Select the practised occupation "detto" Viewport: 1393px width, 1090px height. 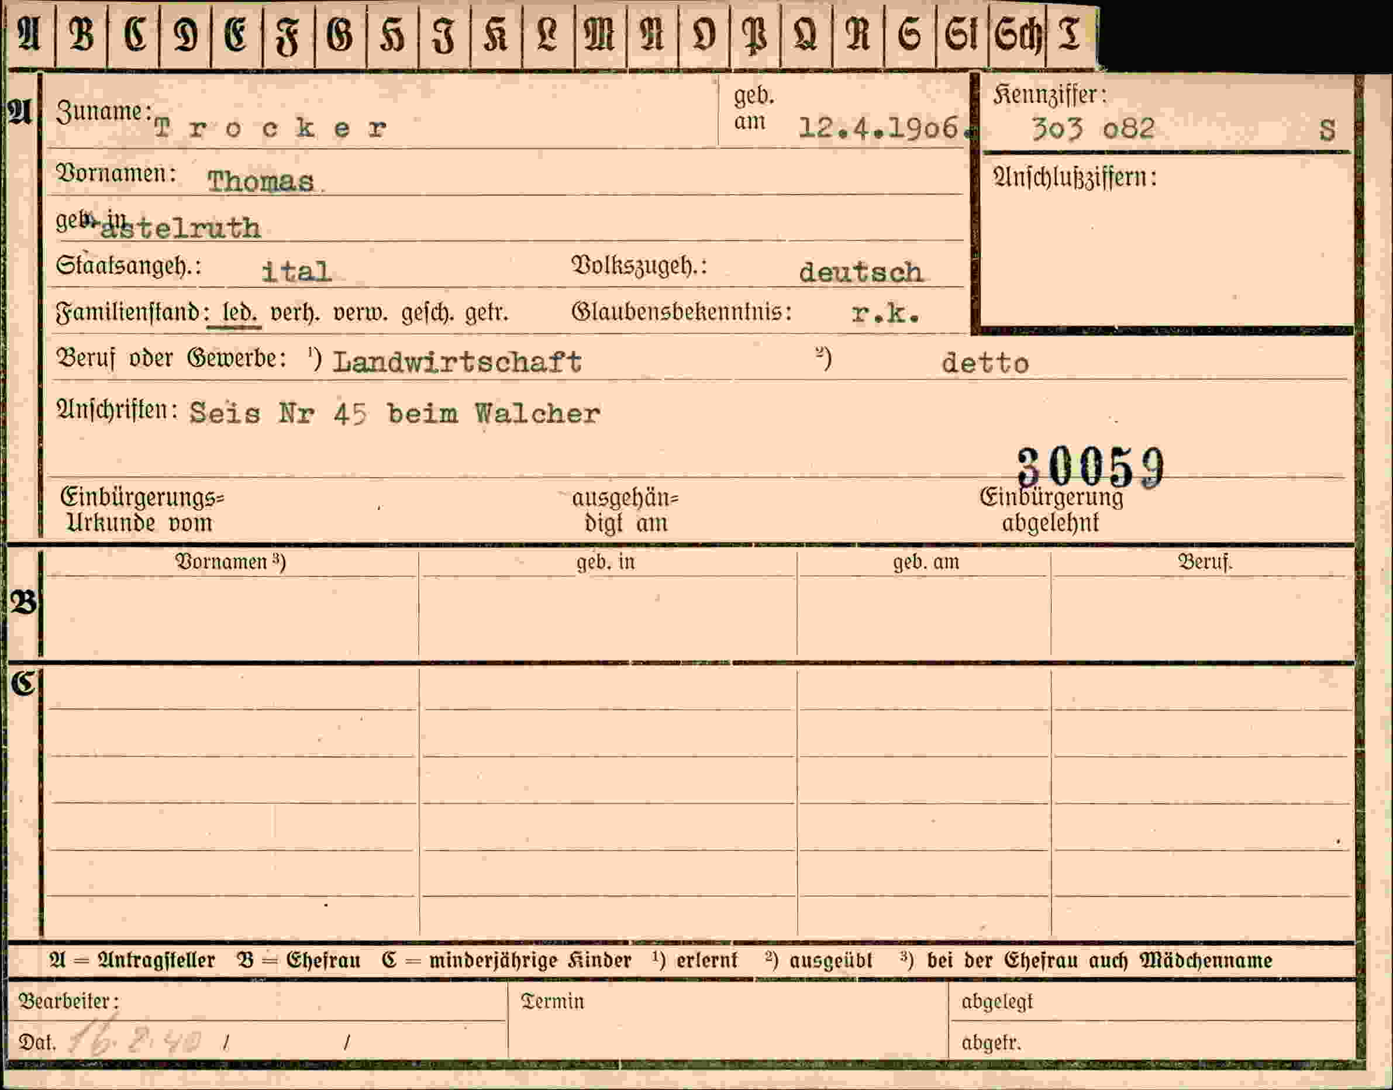985,364
